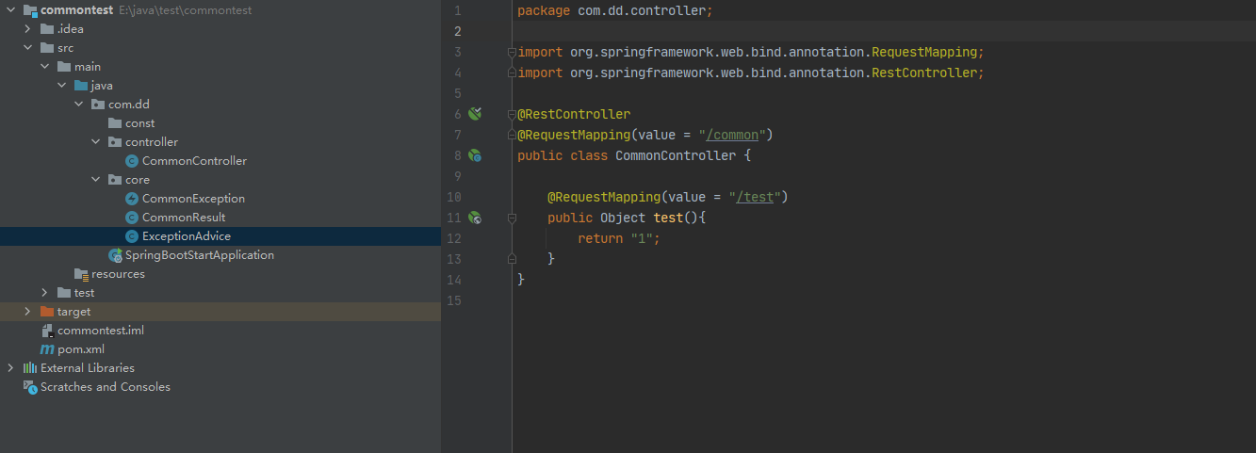Viewport: 1256px width, 453px height.
Task: Click the .idea folder icon
Action: click(47, 29)
